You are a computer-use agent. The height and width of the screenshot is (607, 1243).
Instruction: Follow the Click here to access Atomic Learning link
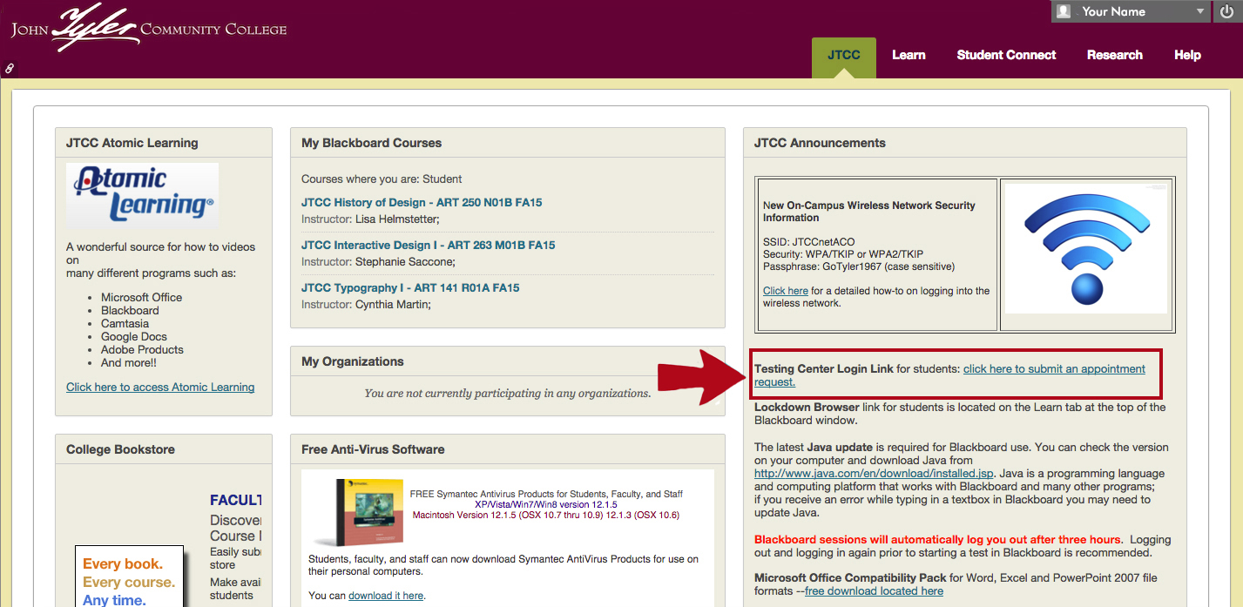pos(160,388)
